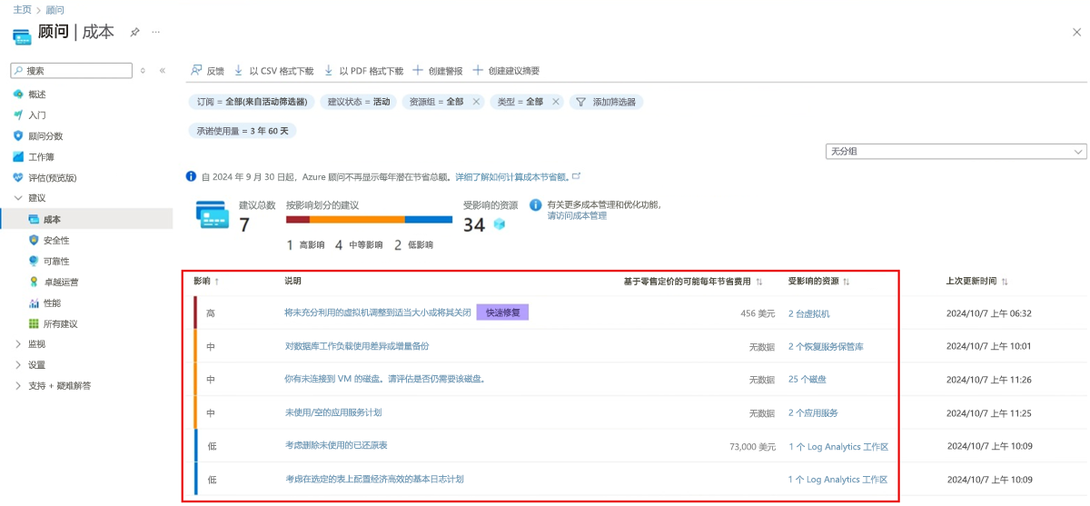Click 创建建议摘要 in toolbar

[x=506, y=71]
